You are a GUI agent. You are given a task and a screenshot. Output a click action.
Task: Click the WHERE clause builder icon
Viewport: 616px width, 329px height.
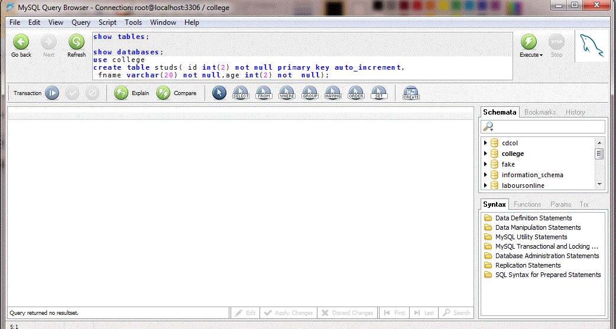point(287,93)
